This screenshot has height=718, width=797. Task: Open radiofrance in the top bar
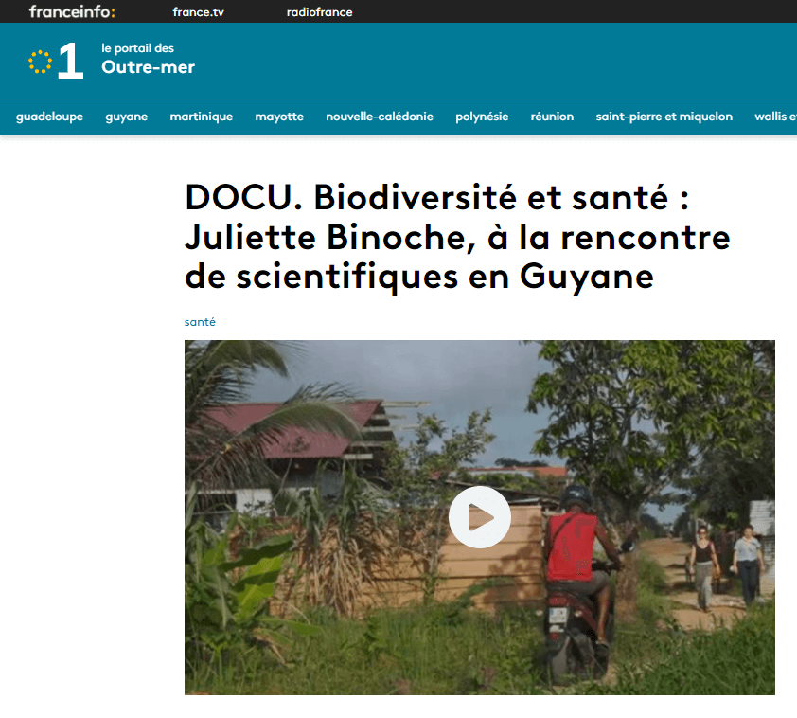(x=319, y=11)
